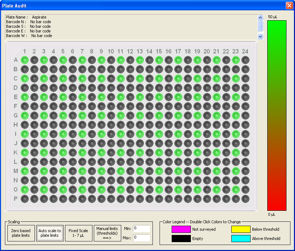Click the dark well at H12

tap(130, 125)
